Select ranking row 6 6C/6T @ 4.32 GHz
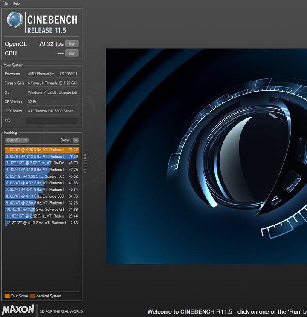 coord(42,183)
